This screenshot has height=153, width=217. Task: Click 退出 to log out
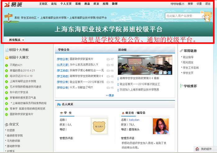(x=208, y=4)
